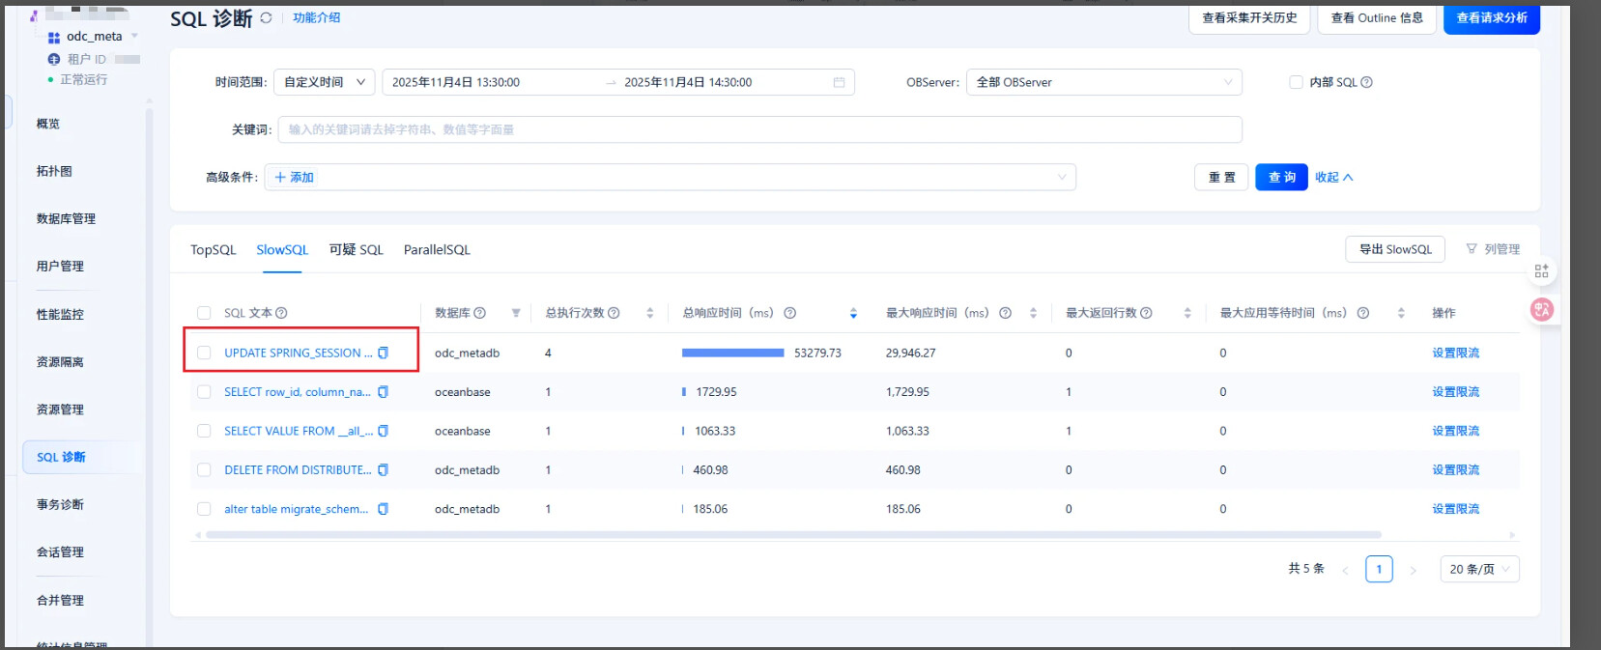Viewport: 1601px width, 650px height.
Task: Enable the 内部 SQL checkbox
Action: 1296,83
